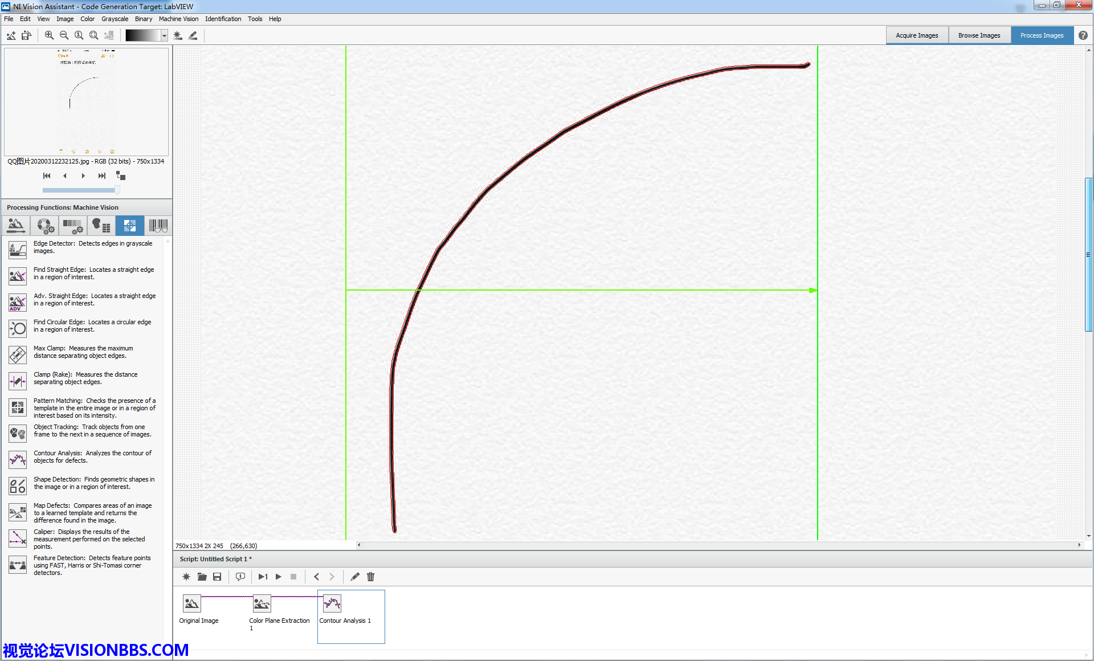Switch to the Color processing functions tab
Viewport: 1094px width, 661px height.
[x=45, y=226]
